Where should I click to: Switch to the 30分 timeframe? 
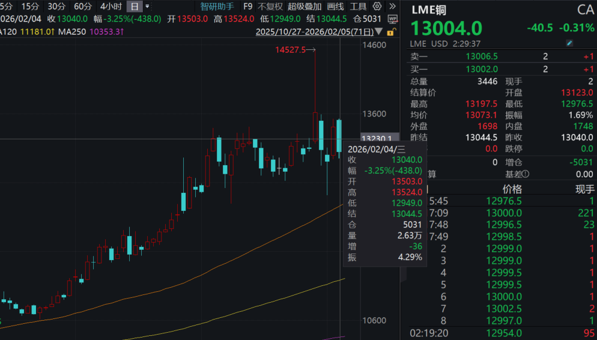pyautogui.click(x=56, y=7)
